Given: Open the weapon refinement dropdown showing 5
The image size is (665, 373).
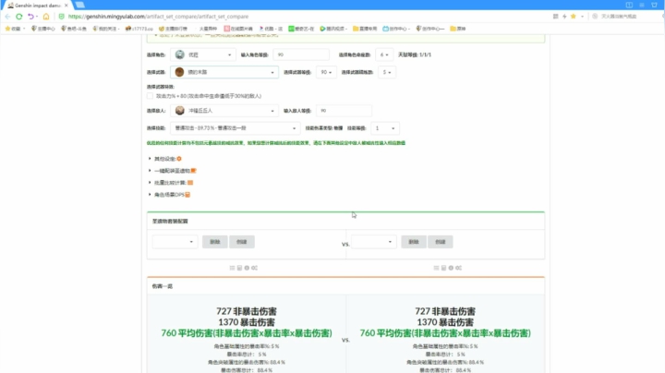Looking at the screenshot, I should pos(386,72).
